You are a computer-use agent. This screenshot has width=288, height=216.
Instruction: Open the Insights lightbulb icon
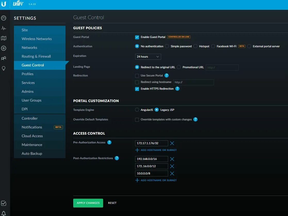point(4,68)
